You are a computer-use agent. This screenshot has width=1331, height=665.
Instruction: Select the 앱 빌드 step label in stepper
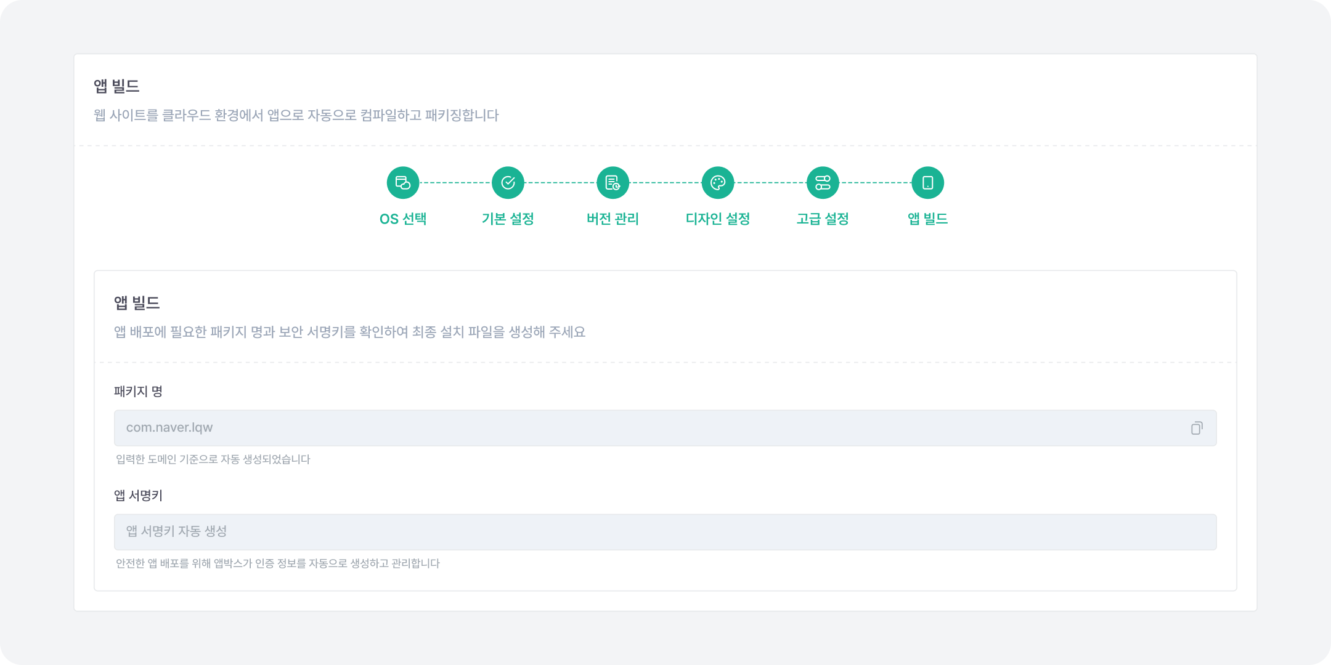tap(927, 219)
